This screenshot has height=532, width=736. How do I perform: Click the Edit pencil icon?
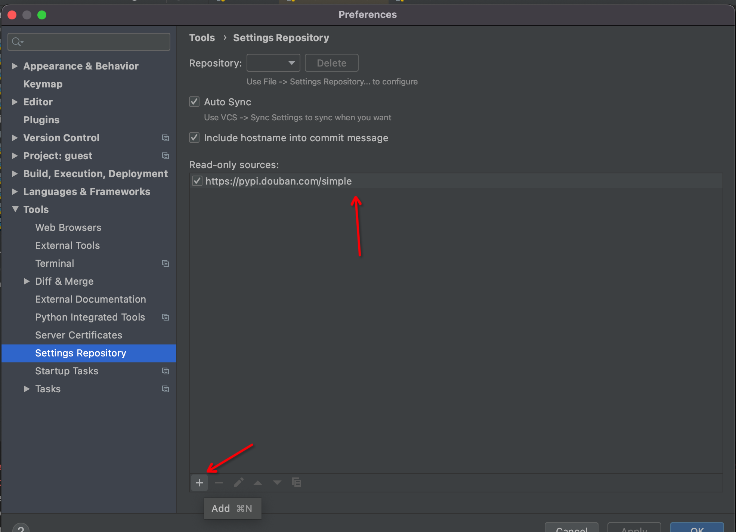(238, 483)
